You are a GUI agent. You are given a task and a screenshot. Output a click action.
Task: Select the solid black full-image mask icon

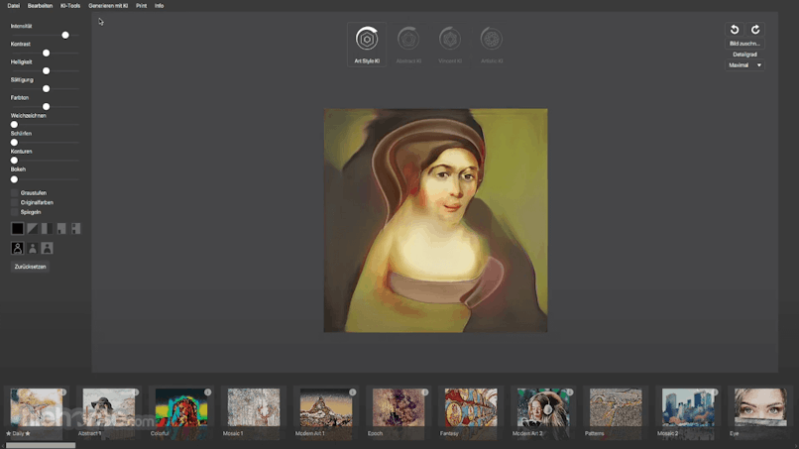coord(17,228)
